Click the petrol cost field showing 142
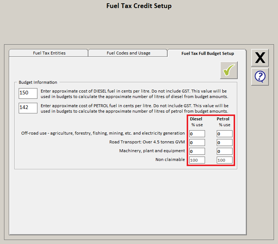This screenshot has width=278, height=244. 28,108
